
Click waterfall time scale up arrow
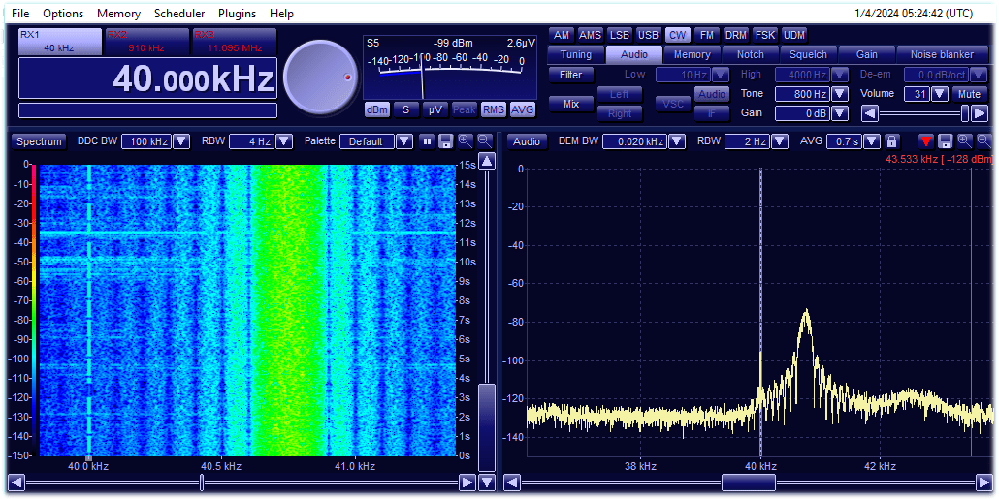[487, 162]
